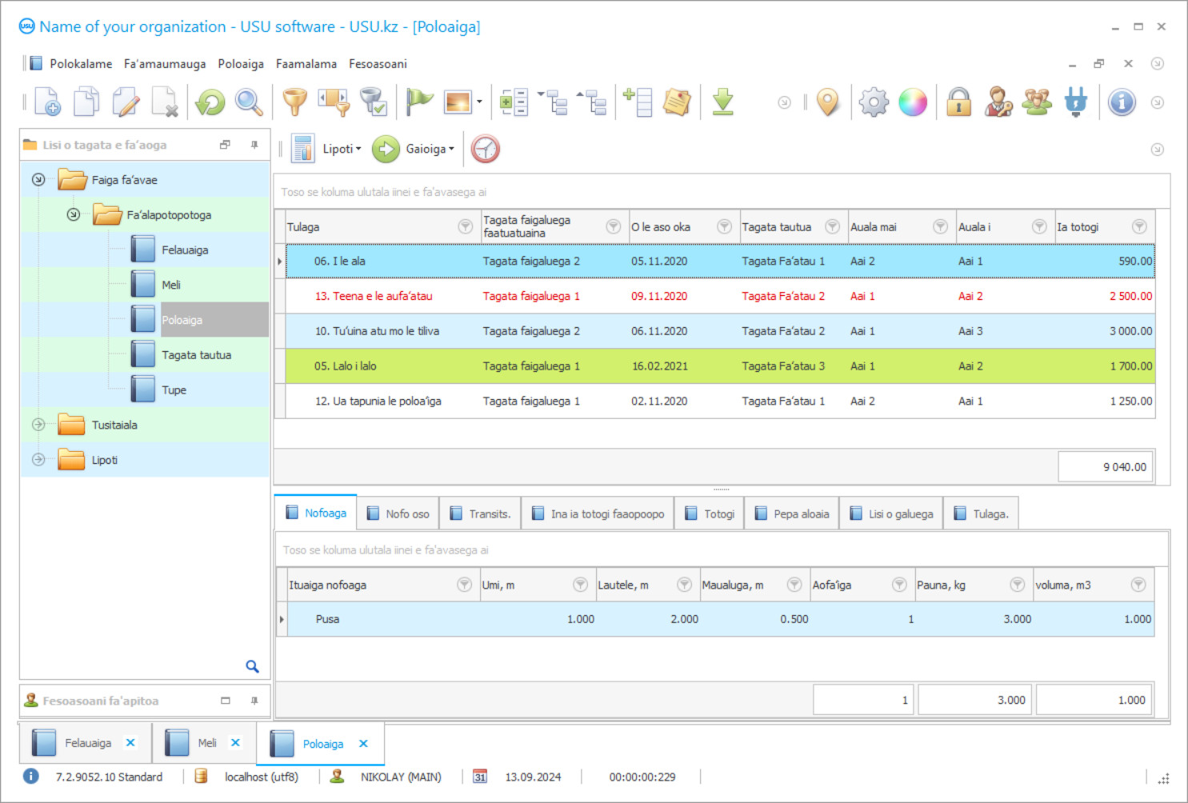Click the copy document icon
The height and width of the screenshot is (803, 1188).
coord(86,102)
